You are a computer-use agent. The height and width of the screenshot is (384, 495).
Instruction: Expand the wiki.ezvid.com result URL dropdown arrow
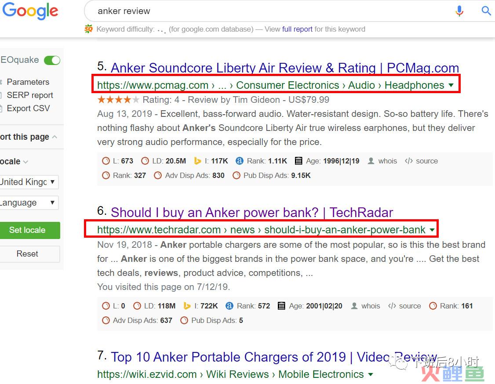point(371,374)
